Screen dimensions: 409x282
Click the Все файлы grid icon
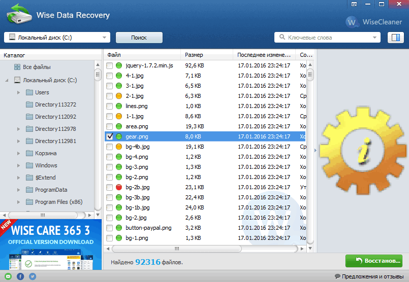click(17, 67)
